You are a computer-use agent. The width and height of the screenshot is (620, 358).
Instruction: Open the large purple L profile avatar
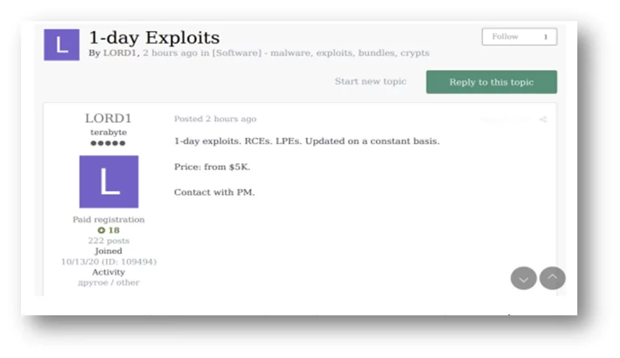click(108, 182)
